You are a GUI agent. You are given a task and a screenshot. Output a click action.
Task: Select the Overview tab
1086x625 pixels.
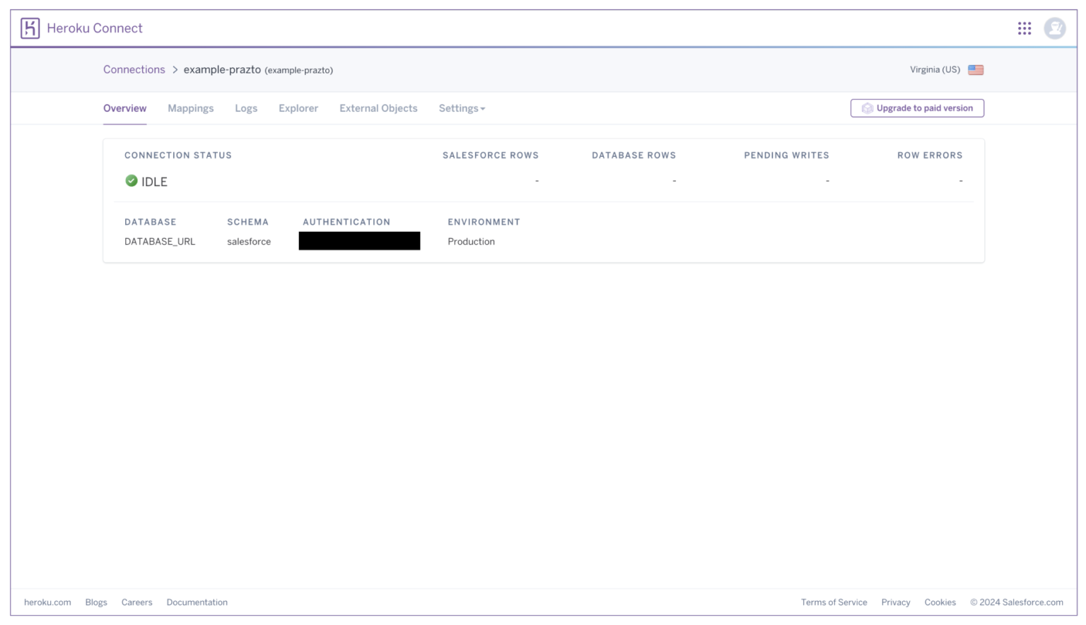(x=124, y=107)
